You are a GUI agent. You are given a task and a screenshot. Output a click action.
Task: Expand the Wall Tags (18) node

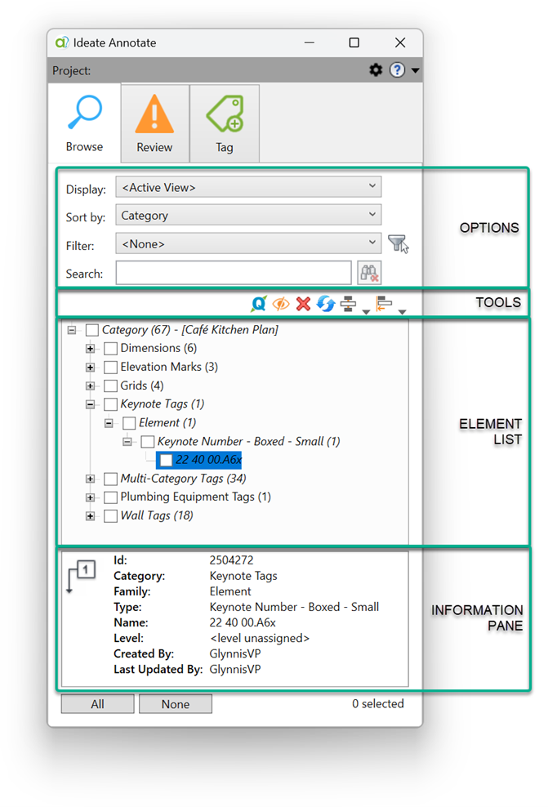point(91,515)
